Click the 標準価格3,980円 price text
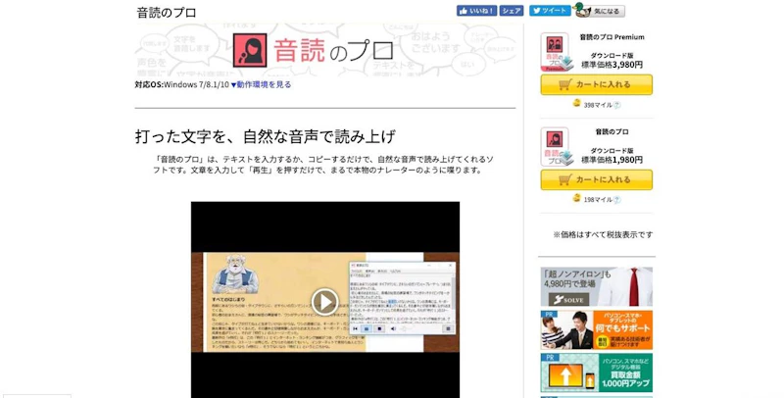784x398 pixels. (612, 65)
